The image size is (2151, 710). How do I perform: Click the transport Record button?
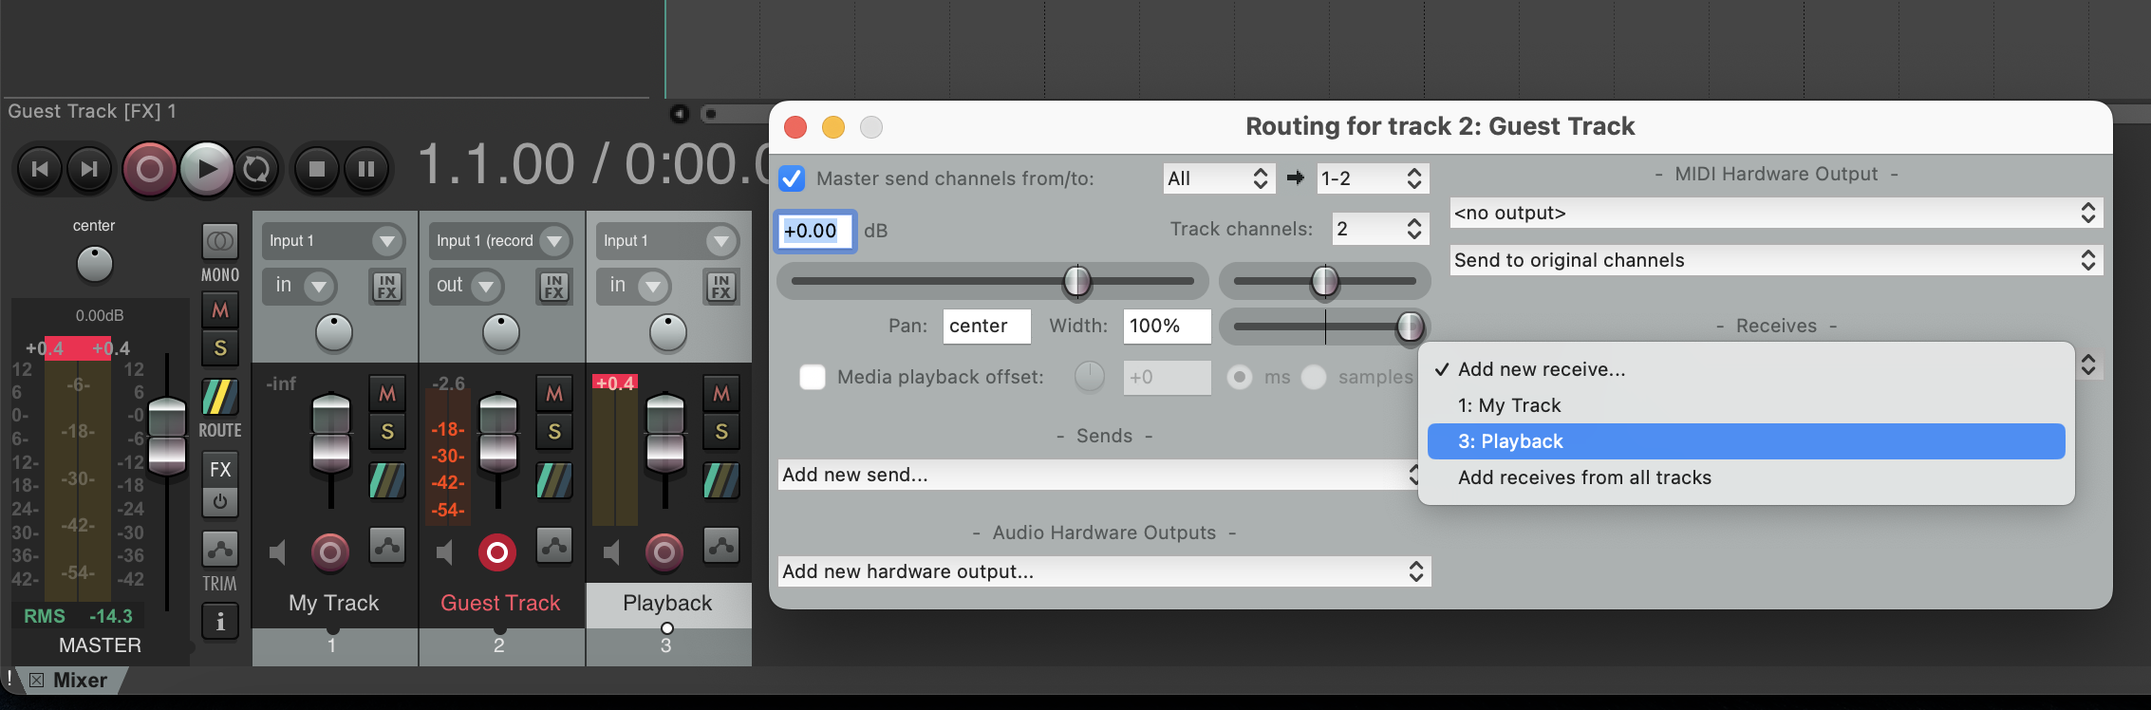(x=149, y=169)
